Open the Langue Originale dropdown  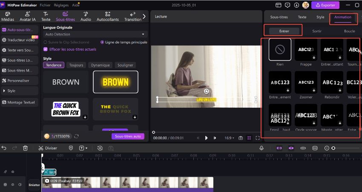click(x=95, y=34)
